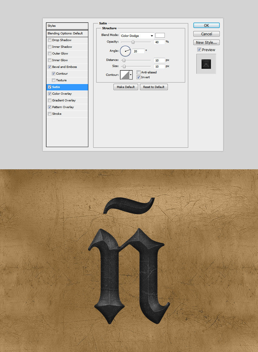Image resolution: width=258 pixels, height=352 pixels.
Task: Select the Styles list header
Action: [x=67, y=26]
